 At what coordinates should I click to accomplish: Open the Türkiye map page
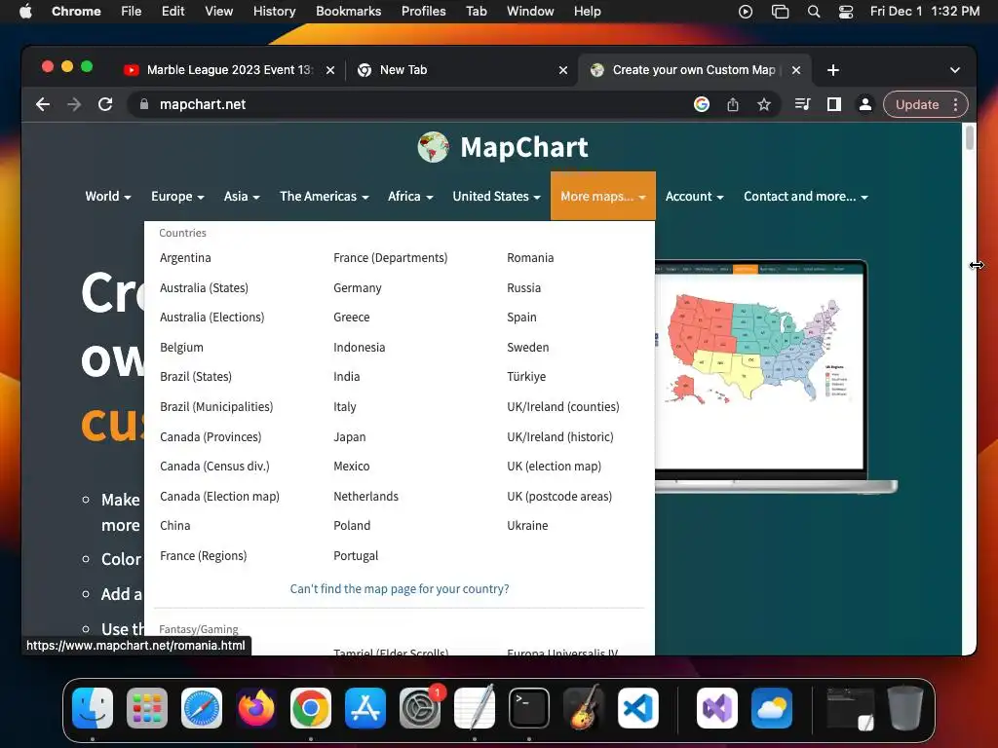[526, 377]
